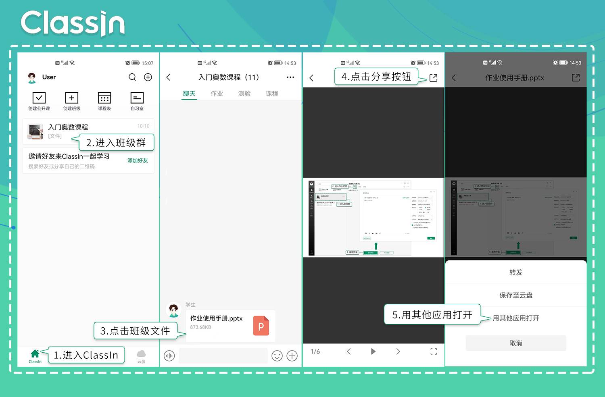Select the 聊天 tab
The width and height of the screenshot is (605, 397).
(x=189, y=94)
